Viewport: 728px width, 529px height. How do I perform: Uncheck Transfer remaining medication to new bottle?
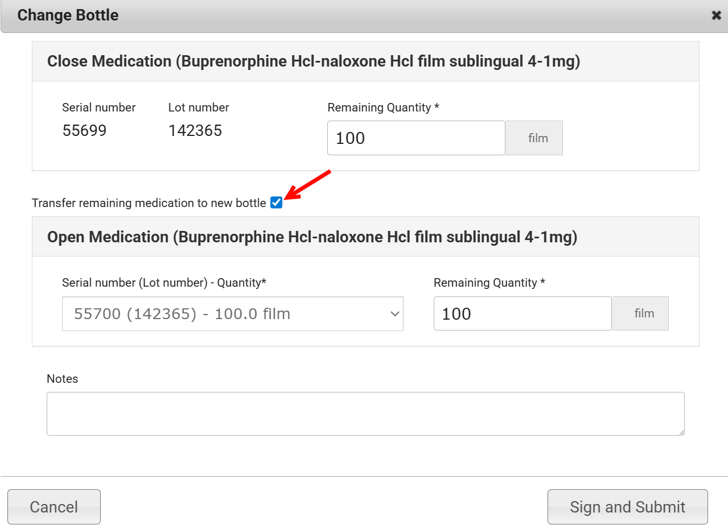(x=277, y=202)
